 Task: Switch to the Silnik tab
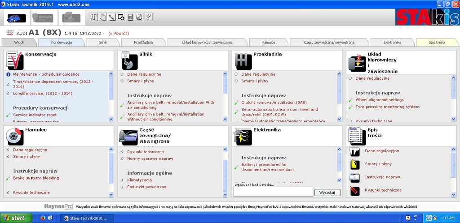[x=103, y=43]
